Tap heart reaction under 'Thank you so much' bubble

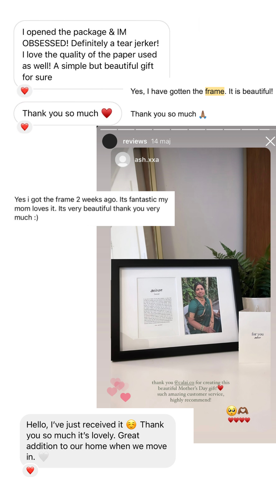click(x=25, y=127)
